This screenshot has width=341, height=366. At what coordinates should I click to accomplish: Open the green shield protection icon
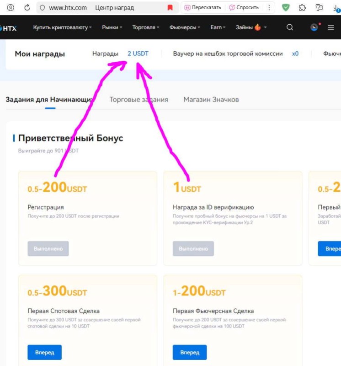coord(286,7)
